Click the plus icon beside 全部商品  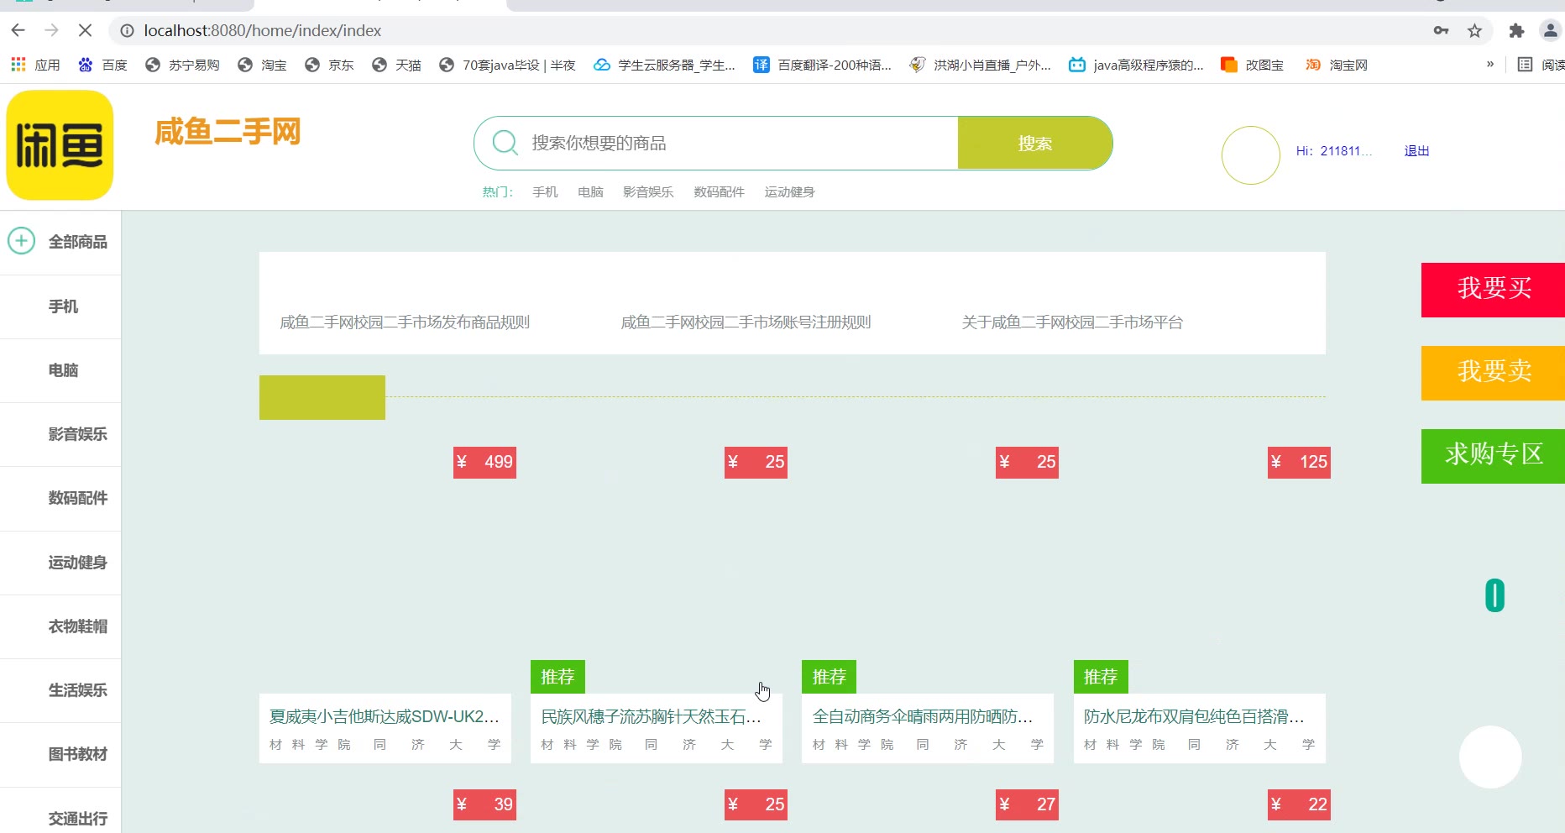21,241
